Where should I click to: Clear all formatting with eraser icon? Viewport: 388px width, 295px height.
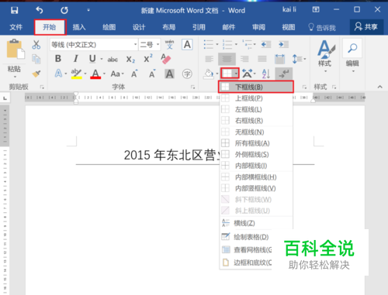[166, 59]
